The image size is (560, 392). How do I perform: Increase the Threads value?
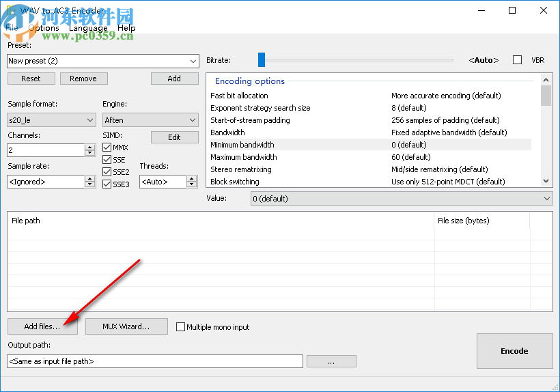pos(192,178)
